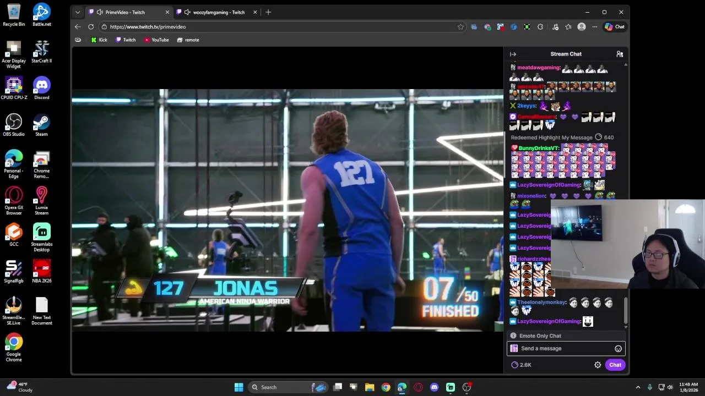Close the woozyfamgaming tab

[x=255, y=12]
